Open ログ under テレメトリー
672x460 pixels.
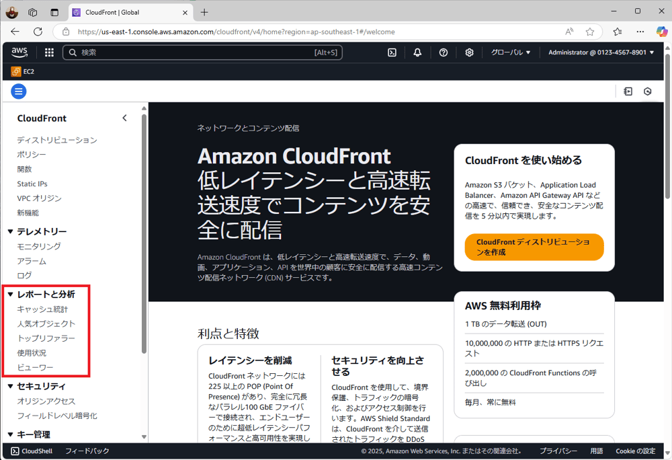coord(24,275)
